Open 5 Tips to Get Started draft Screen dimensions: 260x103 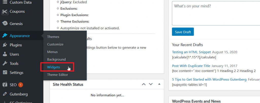tap(209, 80)
